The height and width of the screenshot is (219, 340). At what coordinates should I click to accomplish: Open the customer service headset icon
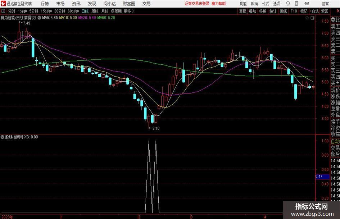288,4
